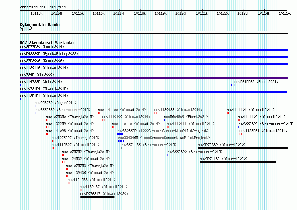Click the red marker under nsv1124532
Image resolution: width=297 pixels, height=210 pixels.
pos(63,162)
